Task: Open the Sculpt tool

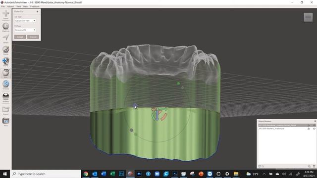Action: [5, 50]
